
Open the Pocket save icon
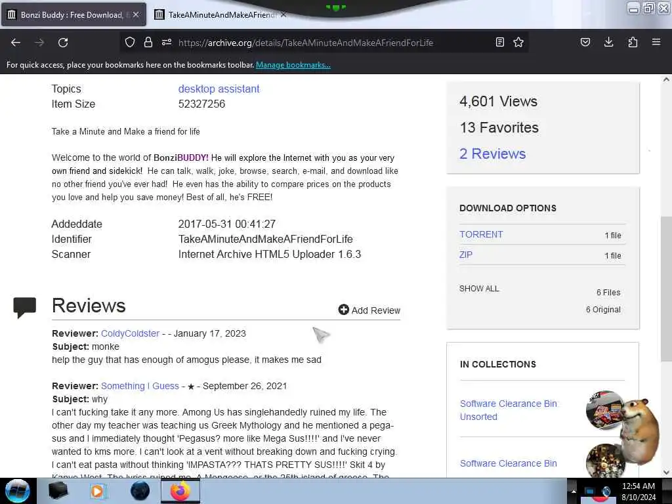[x=585, y=42]
